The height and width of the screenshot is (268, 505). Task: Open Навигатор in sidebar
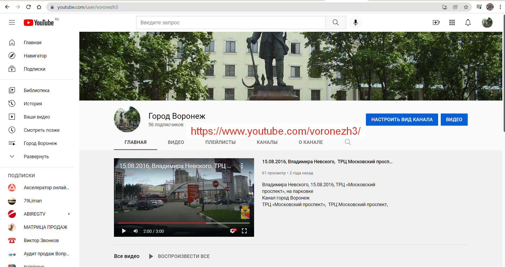coord(37,56)
